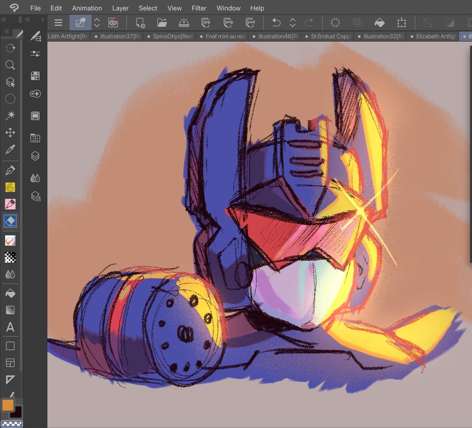Open the Help menu
This screenshot has width=472, height=428.
click(x=257, y=8)
